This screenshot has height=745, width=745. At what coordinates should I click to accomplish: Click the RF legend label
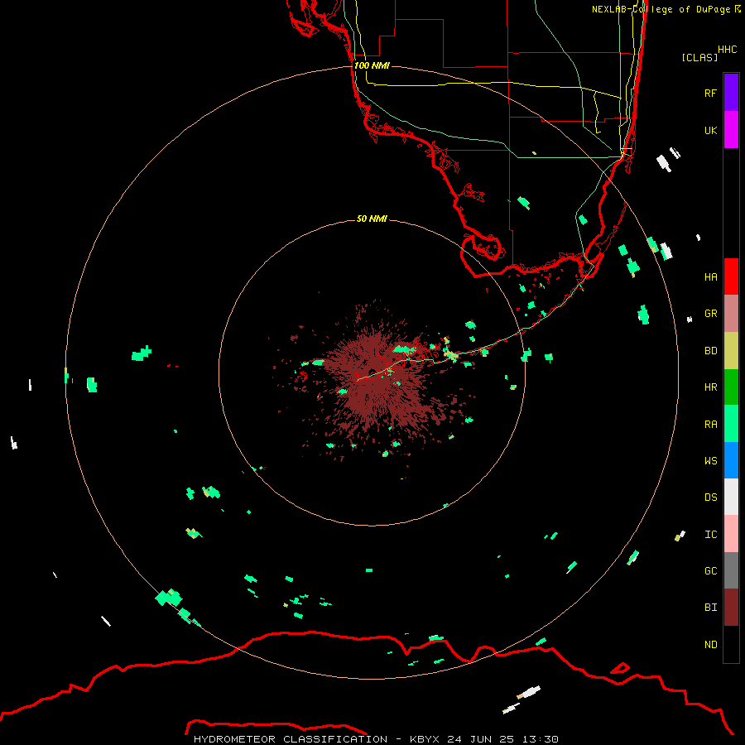pos(710,93)
